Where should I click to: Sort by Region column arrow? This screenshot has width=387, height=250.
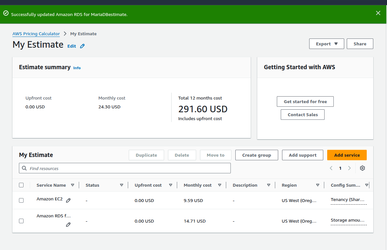[318, 185]
